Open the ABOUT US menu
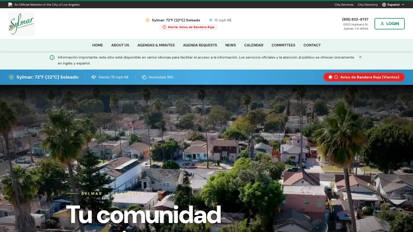 [x=120, y=45]
